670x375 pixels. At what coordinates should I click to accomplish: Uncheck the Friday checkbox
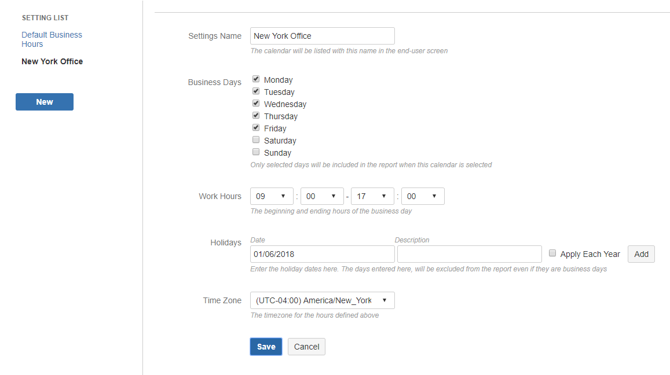[x=256, y=128]
